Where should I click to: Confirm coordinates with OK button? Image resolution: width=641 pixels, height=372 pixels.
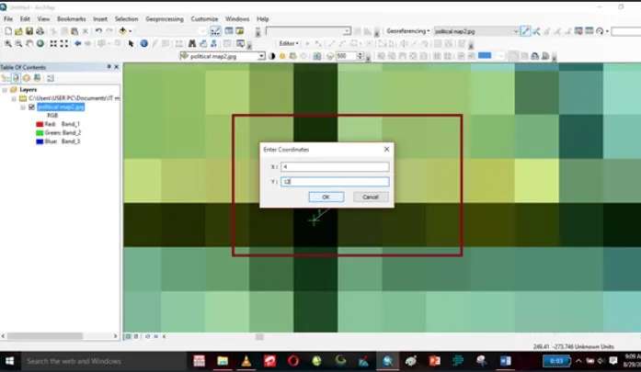pyautogui.click(x=326, y=197)
